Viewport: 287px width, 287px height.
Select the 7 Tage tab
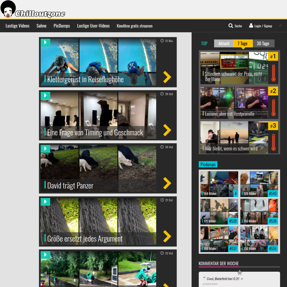click(243, 43)
